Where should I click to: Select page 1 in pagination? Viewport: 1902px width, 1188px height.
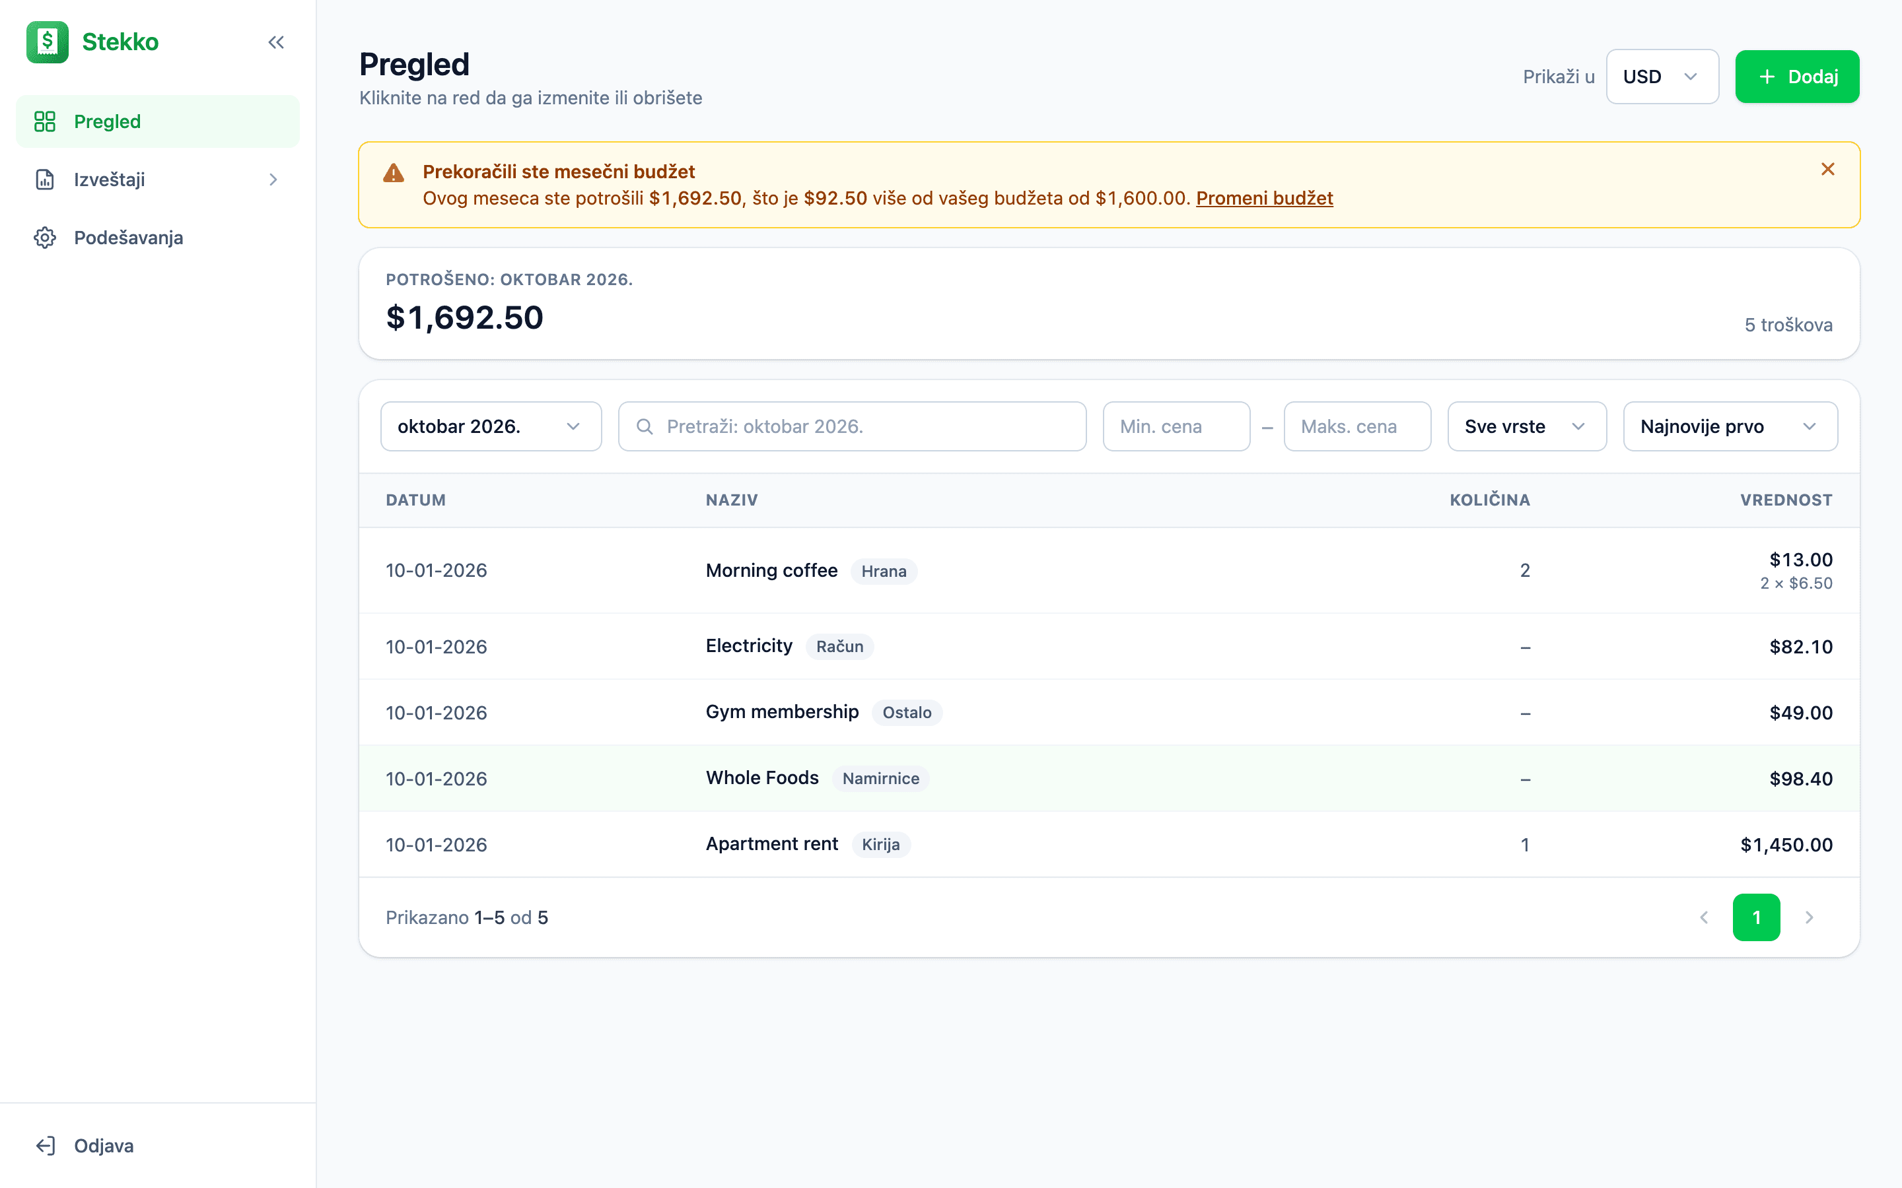[1757, 917]
